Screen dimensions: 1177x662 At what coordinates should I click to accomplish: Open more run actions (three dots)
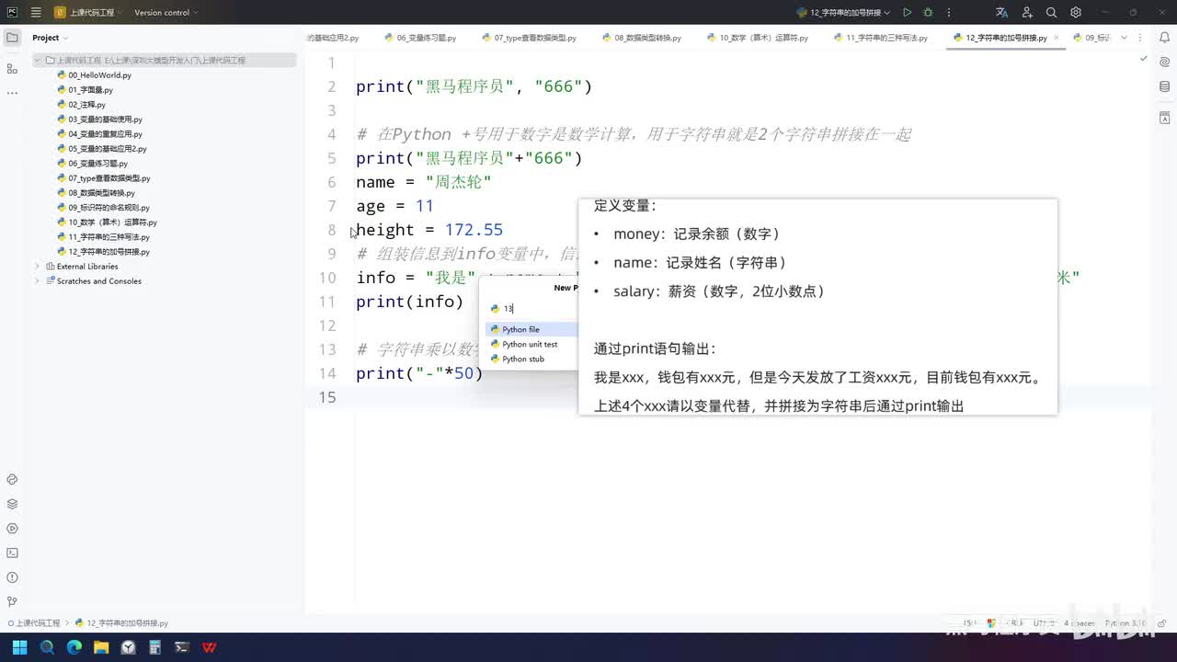[x=948, y=13]
